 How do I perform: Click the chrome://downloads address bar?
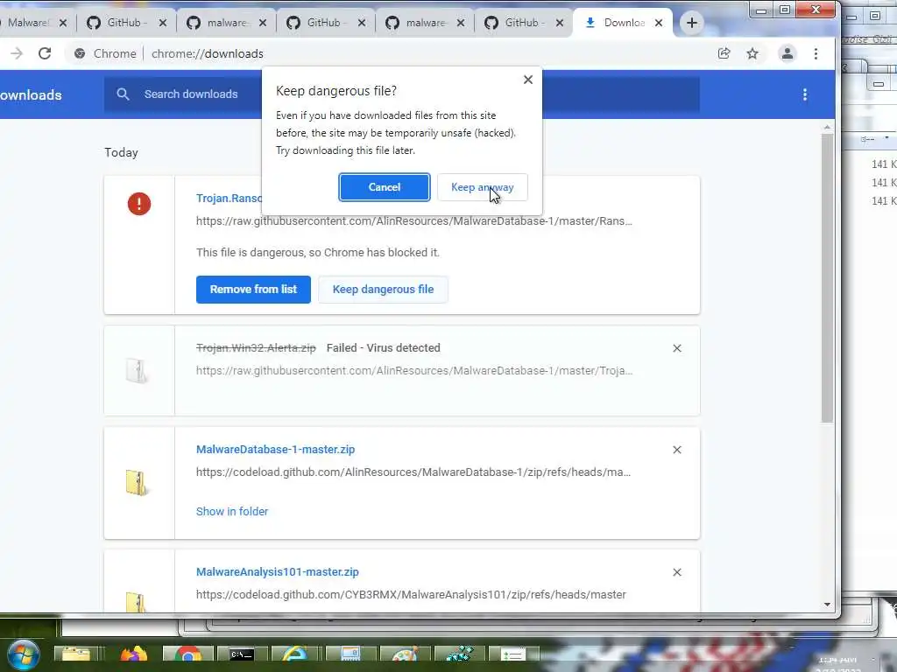click(x=207, y=53)
